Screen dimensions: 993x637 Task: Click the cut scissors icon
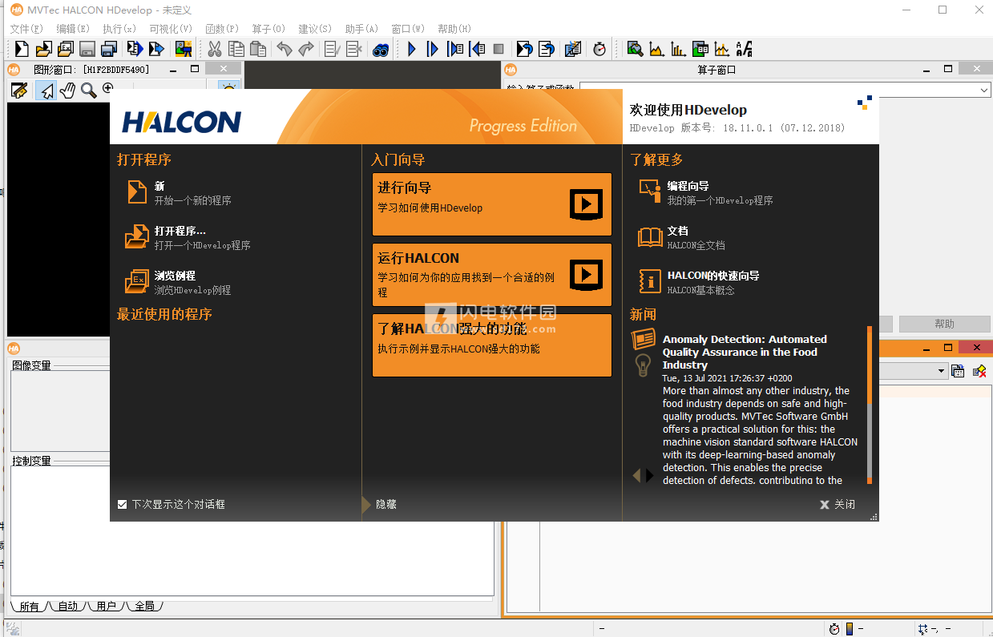click(215, 49)
